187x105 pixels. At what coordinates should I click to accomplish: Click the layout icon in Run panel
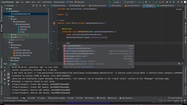[5, 79]
